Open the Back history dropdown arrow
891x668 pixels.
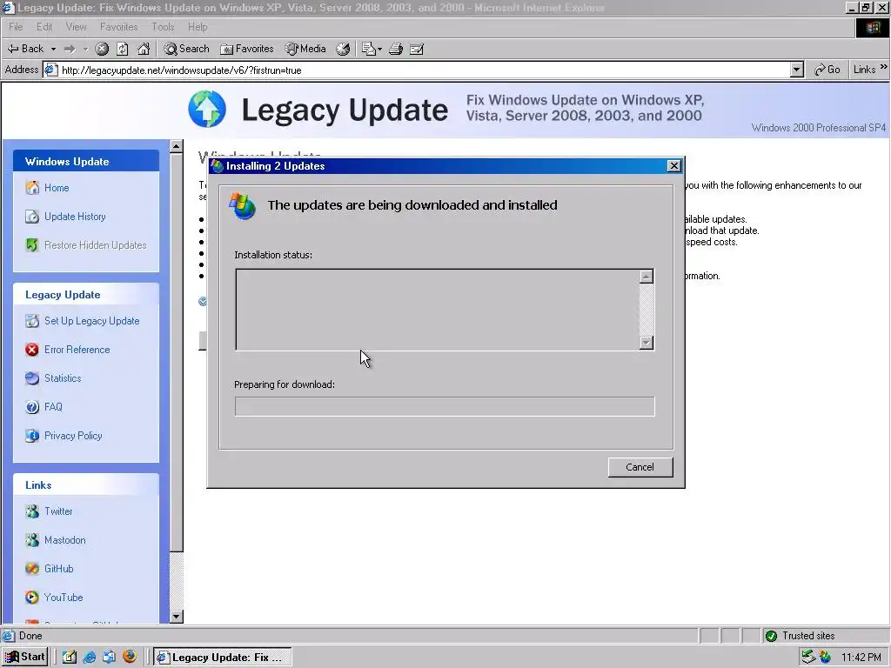(x=53, y=49)
